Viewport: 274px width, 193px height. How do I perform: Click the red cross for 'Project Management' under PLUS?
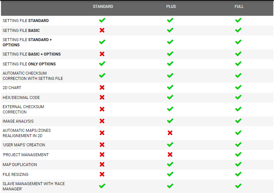170,155
